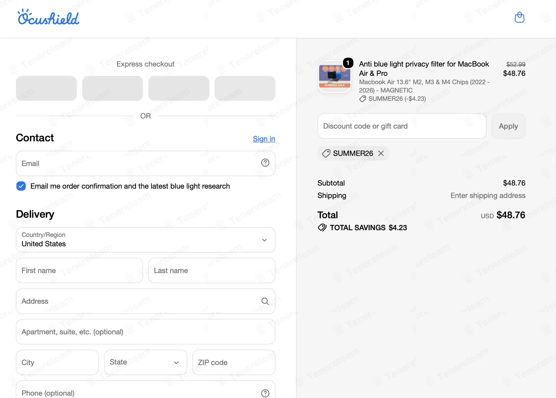
Task: Click the Total Savings tag icon
Action: (x=322, y=228)
